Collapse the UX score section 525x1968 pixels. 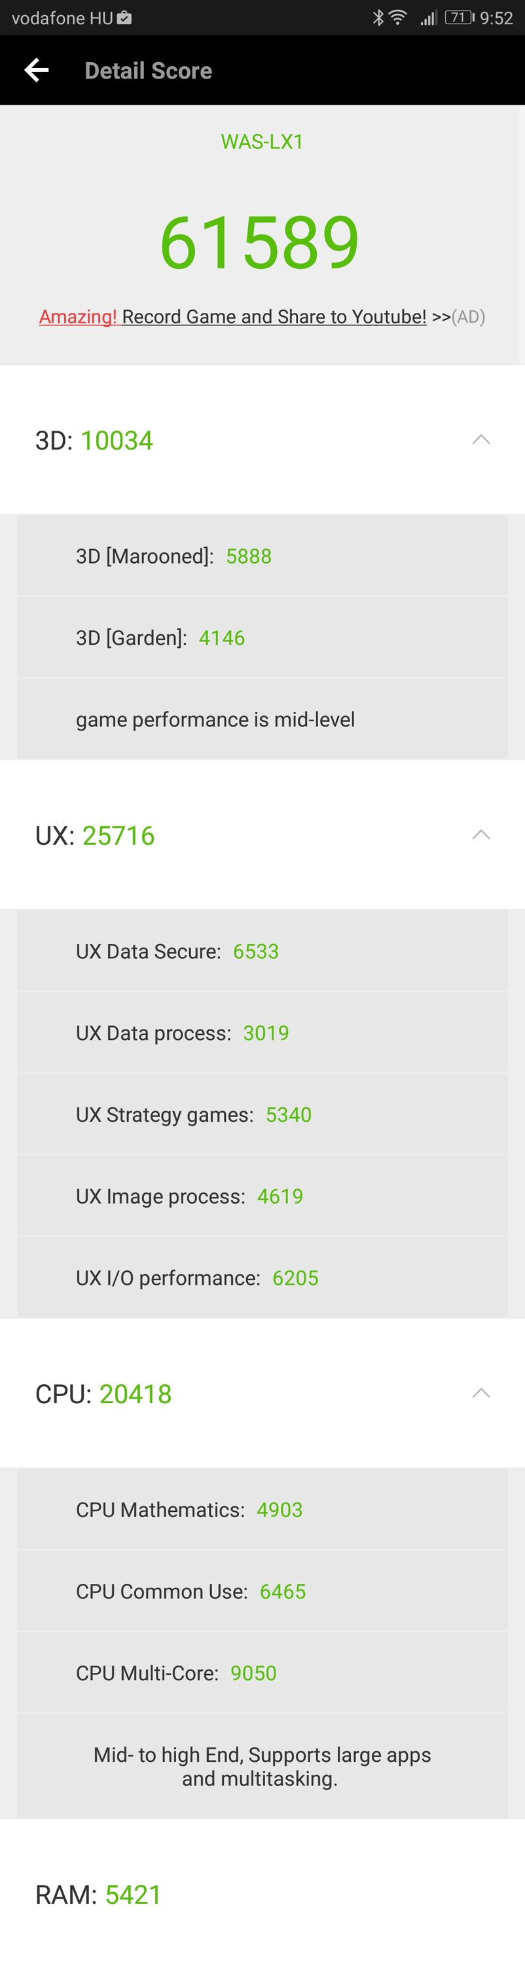coord(480,834)
